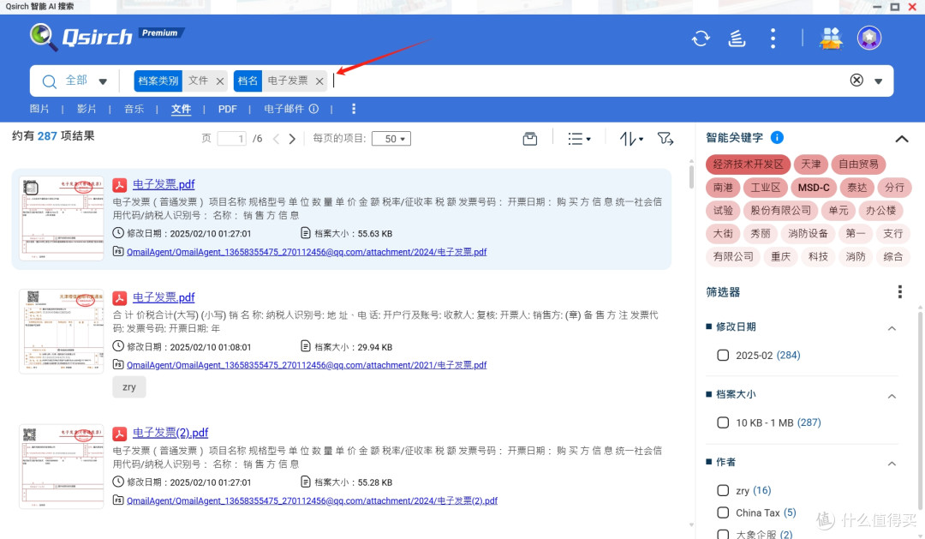925x539 pixels.
Task: Open the 筛选器 three-dot menu
Action: tap(899, 291)
